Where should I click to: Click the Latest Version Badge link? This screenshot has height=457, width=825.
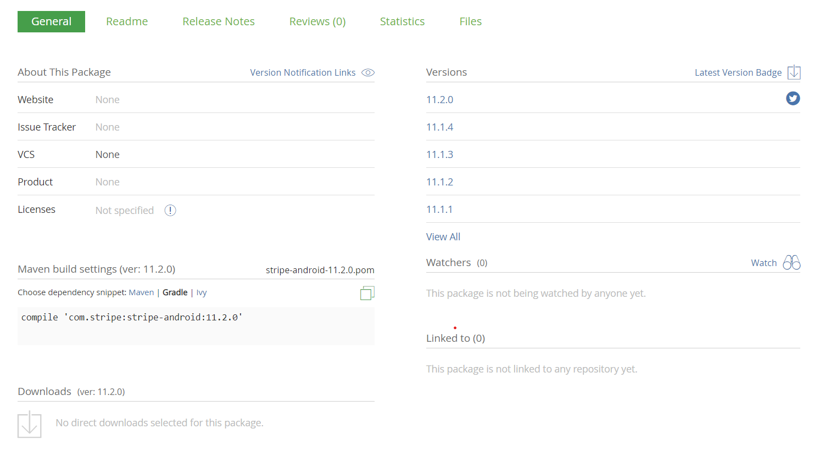[738, 72]
